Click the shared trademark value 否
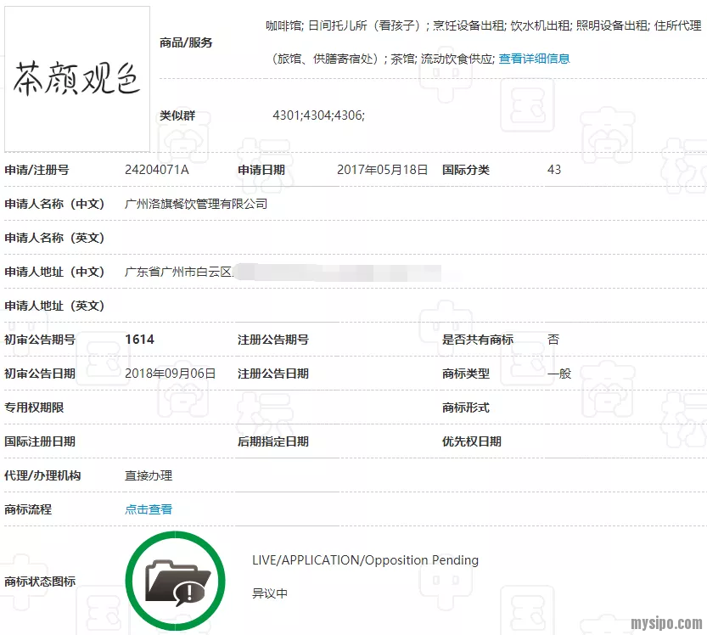Screen dimensions: 707x635 pyautogui.click(x=553, y=340)
